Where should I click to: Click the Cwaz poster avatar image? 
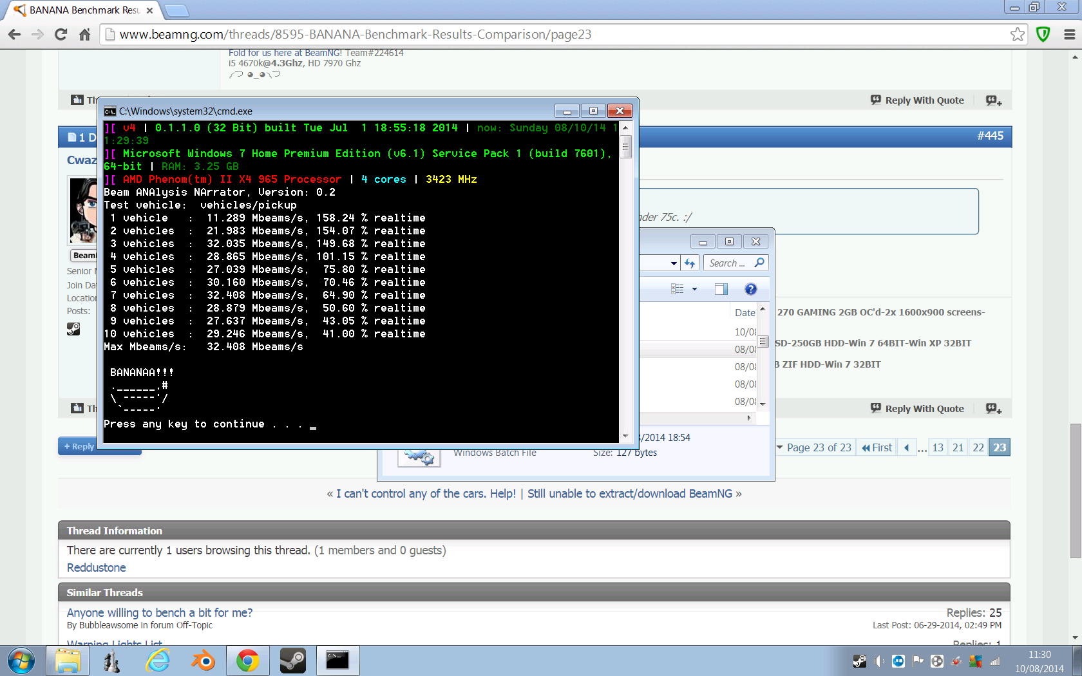(x=83, y=211)
